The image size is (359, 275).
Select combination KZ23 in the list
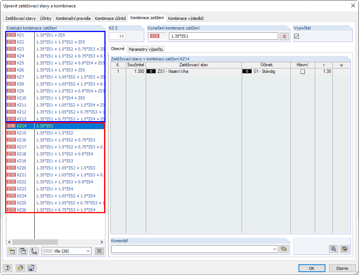(x=55, y=189)
